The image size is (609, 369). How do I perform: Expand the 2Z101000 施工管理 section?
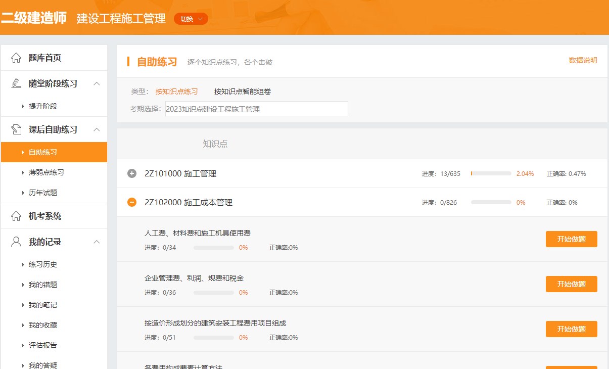coord(131,173)
